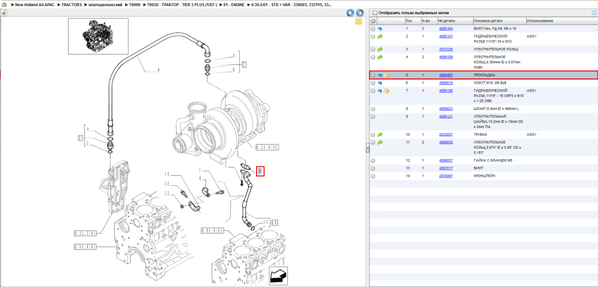Click the table view icon at top right
Viewport: 598px width, 287px height.
[x=593, y=13]
